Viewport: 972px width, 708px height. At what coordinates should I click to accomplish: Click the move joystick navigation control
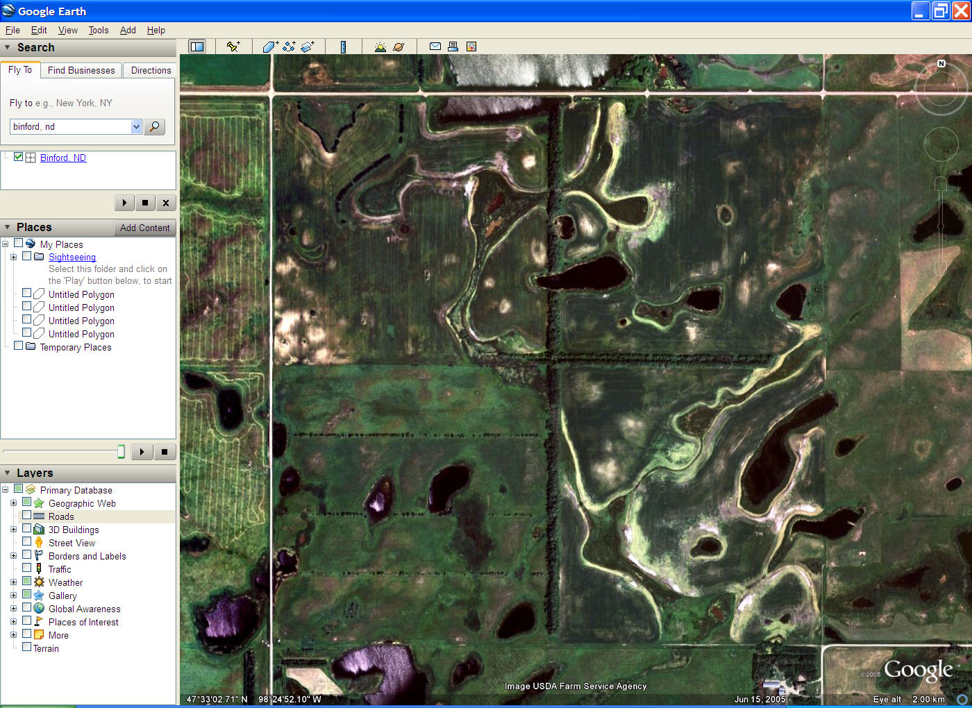[x=941, y=144]
